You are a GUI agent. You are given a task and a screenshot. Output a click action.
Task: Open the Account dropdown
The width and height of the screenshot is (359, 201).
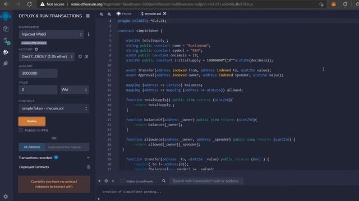(x=47, y=56)
